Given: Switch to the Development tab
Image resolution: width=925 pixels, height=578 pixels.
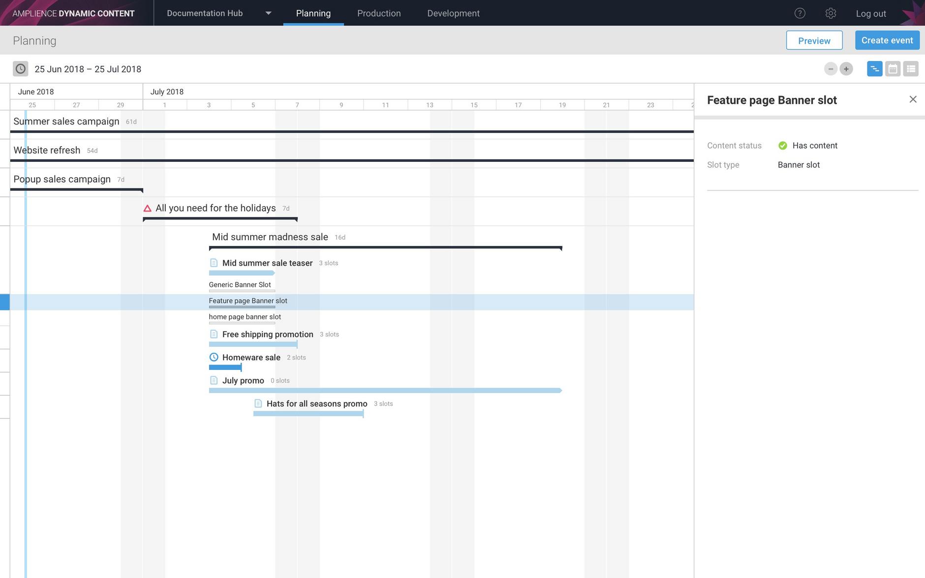Looking at the screenshot, I should click(453, 13).
